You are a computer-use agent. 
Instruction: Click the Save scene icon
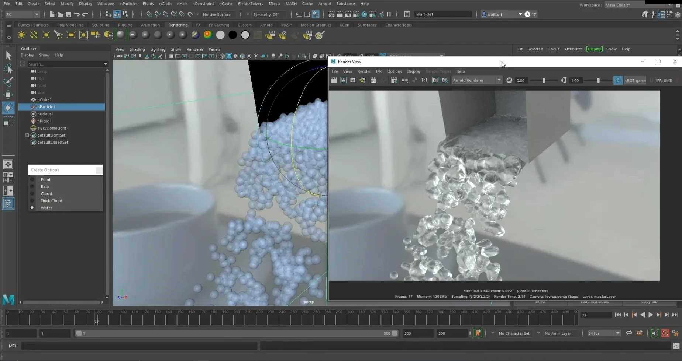(x=68, y=14)
